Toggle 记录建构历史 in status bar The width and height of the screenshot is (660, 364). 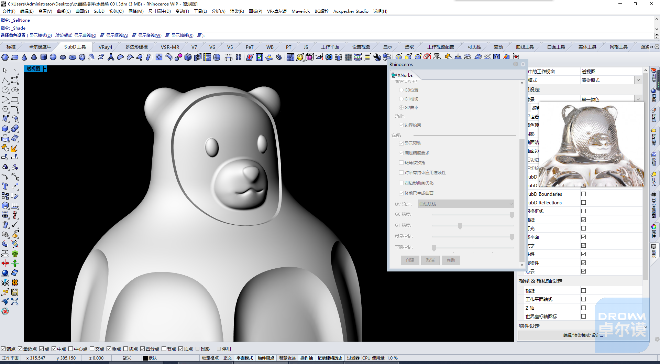tap(330, 358)
